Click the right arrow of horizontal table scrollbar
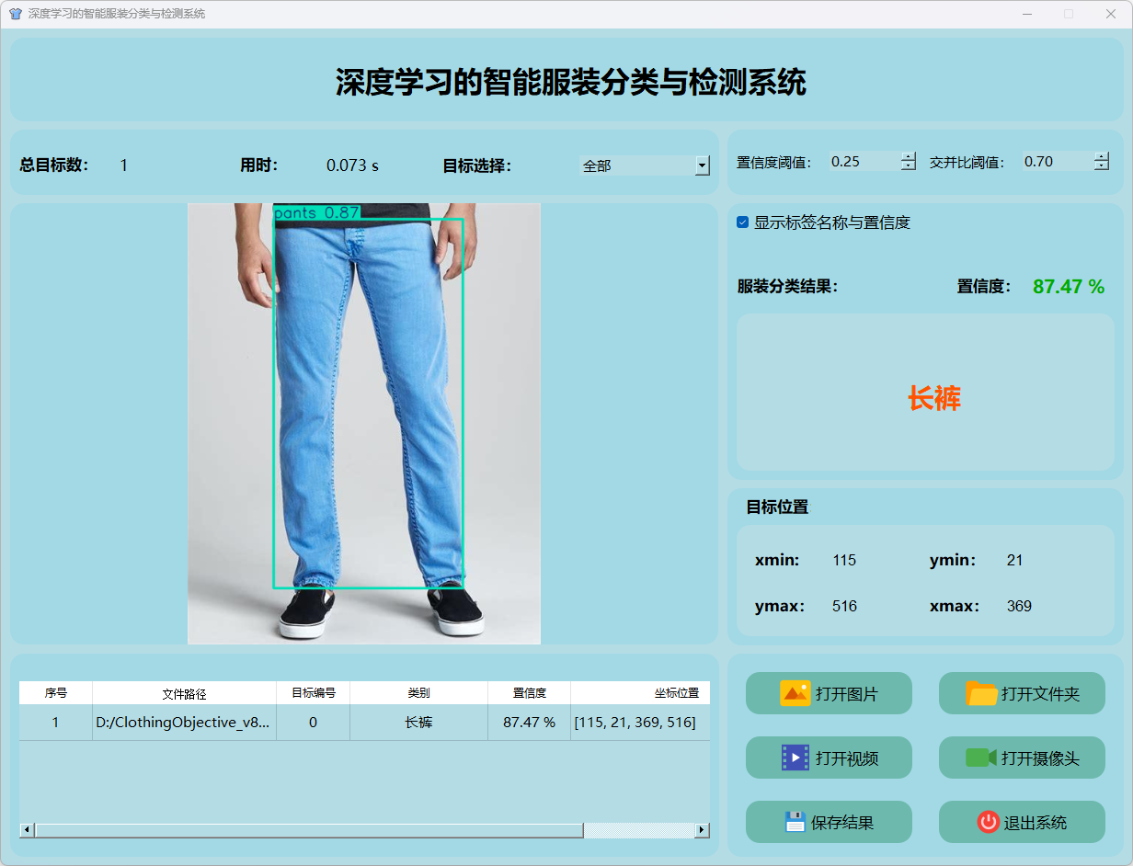Viewport: 1133px width, 866px height. (702, 830)
